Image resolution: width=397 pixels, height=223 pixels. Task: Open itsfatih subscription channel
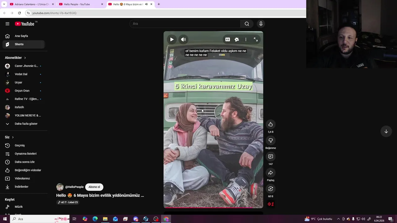(24, 107)
